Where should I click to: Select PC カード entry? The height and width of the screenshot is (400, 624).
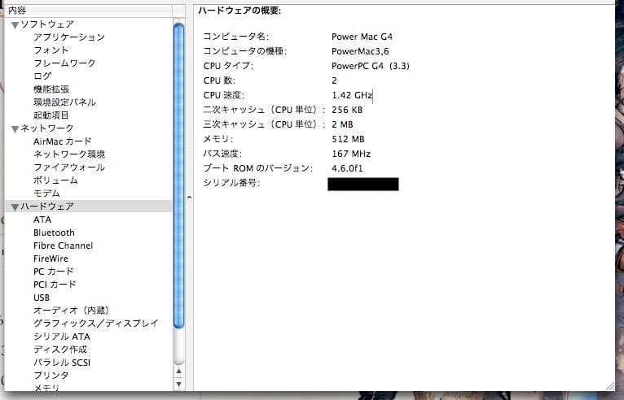(x=54, y=272)
